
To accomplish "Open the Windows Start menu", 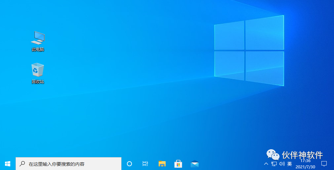I will click(x=8, y=164).
